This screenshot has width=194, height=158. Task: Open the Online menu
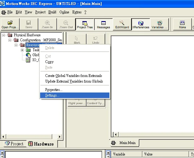pyautogui.click(x=64, y=12)
